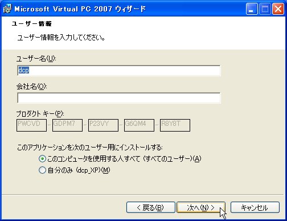287x221 pixels.
Task: Click the ユーザー情報を入力してください instruction text
Action: (x=61, y=38)
